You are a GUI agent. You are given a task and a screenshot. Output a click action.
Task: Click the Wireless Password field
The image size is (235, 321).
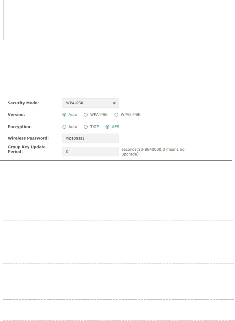tap(90, 138)
